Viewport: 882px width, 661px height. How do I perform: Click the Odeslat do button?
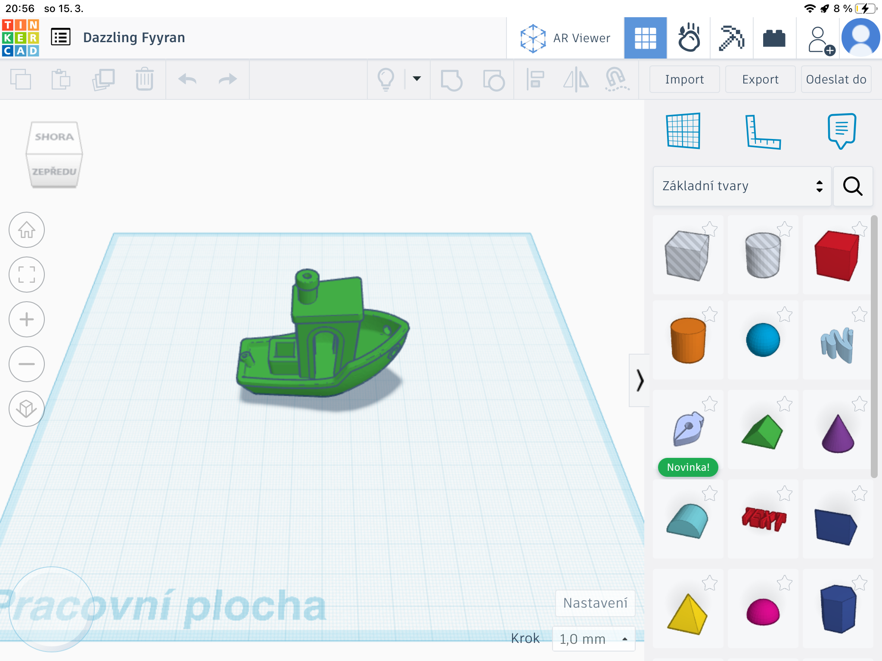836,79
